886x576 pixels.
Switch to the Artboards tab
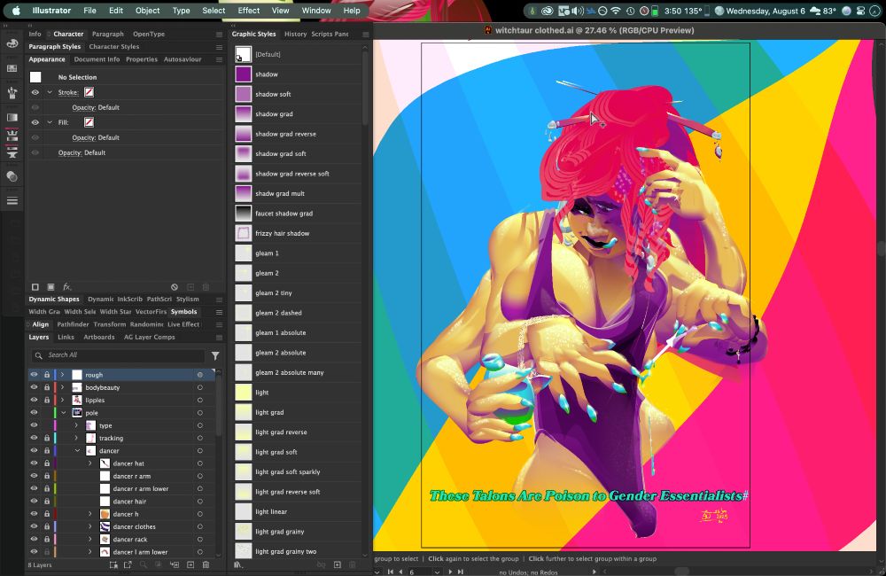click(x=99, y=337)
